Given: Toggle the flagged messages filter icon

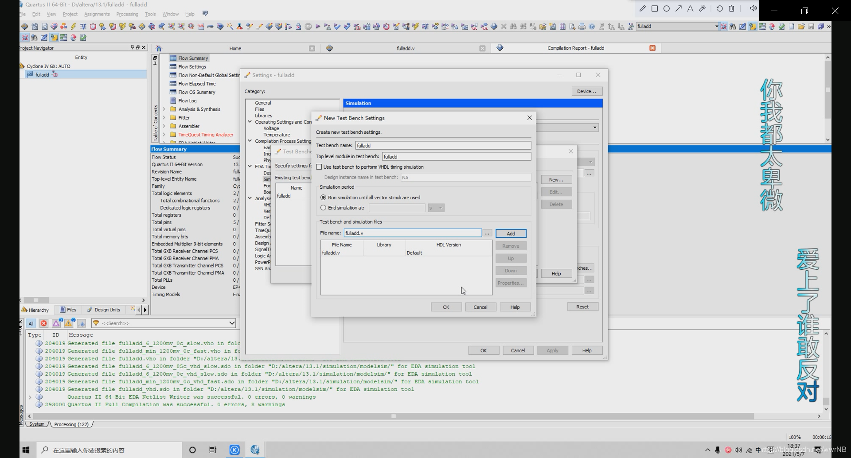Looking at the screenshot, I should click(81, 323).
